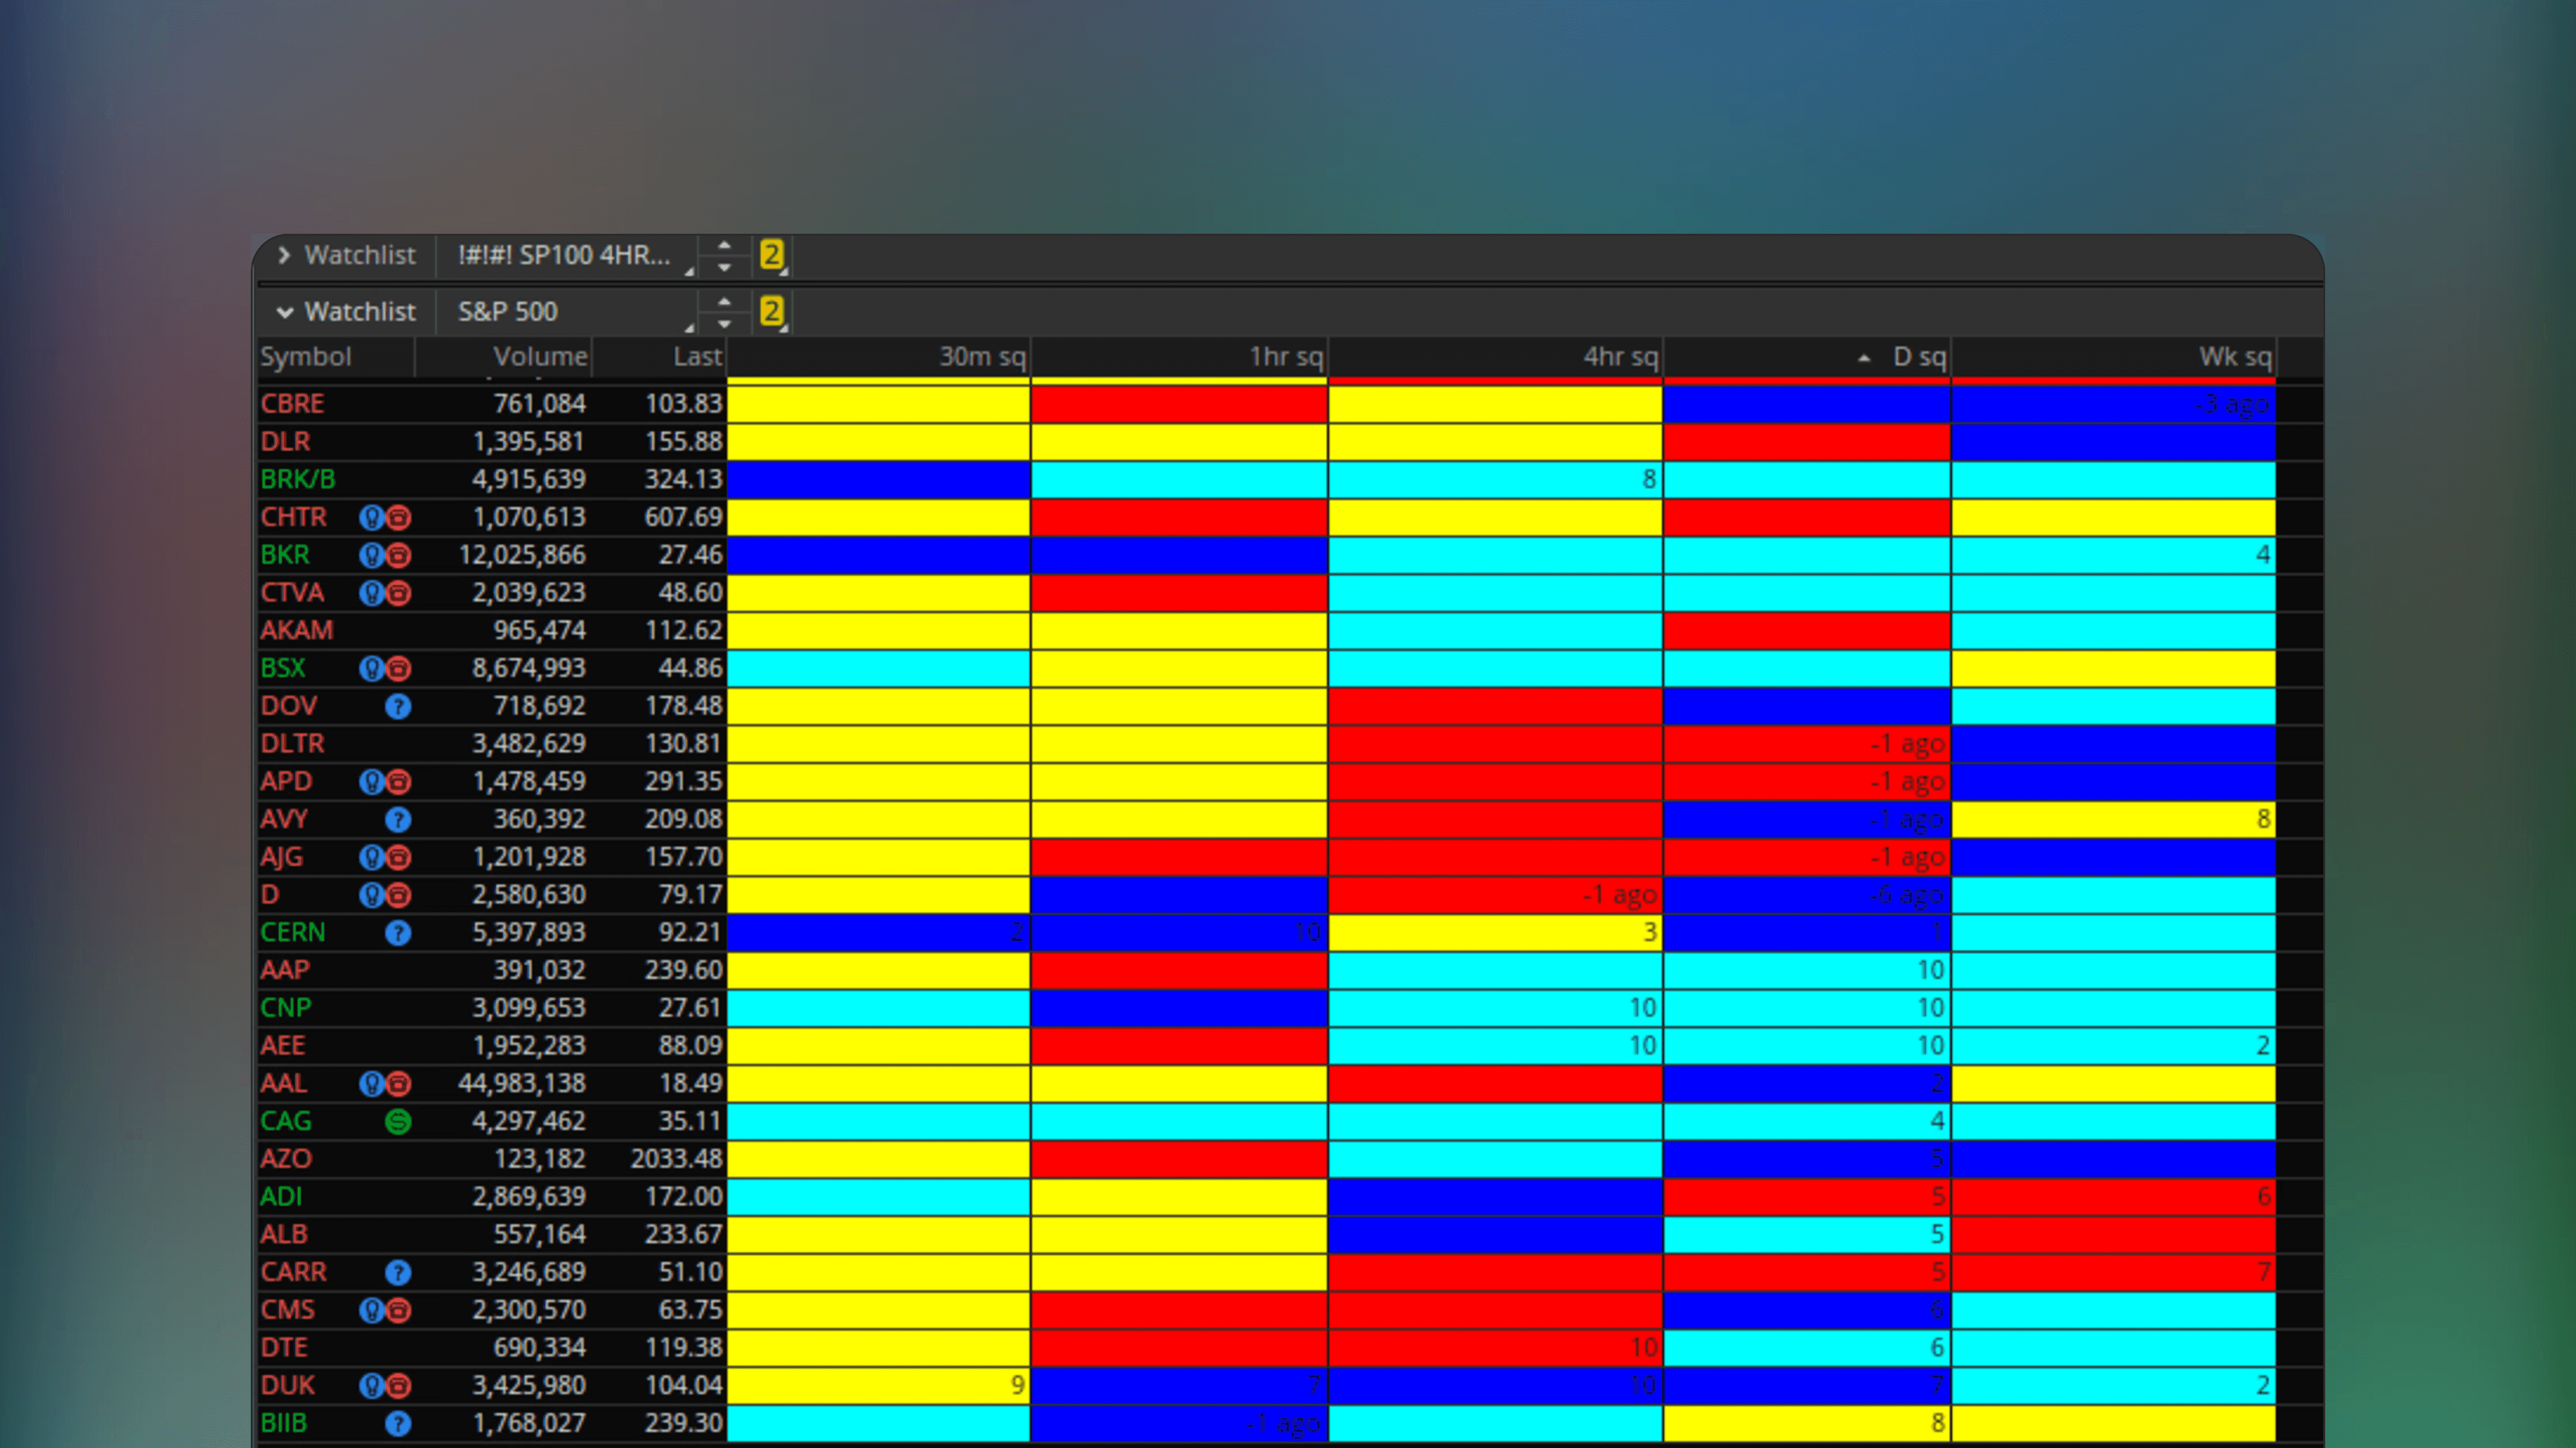Open the S&P 500 watchlist selector dropdown

click(570, 312)
